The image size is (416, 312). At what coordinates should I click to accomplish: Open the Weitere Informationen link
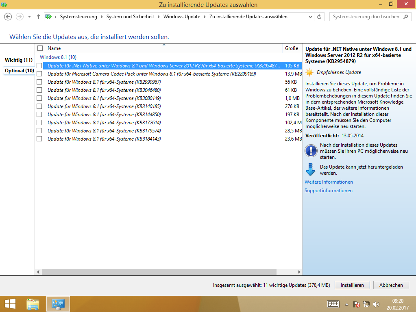click(329, 182)
